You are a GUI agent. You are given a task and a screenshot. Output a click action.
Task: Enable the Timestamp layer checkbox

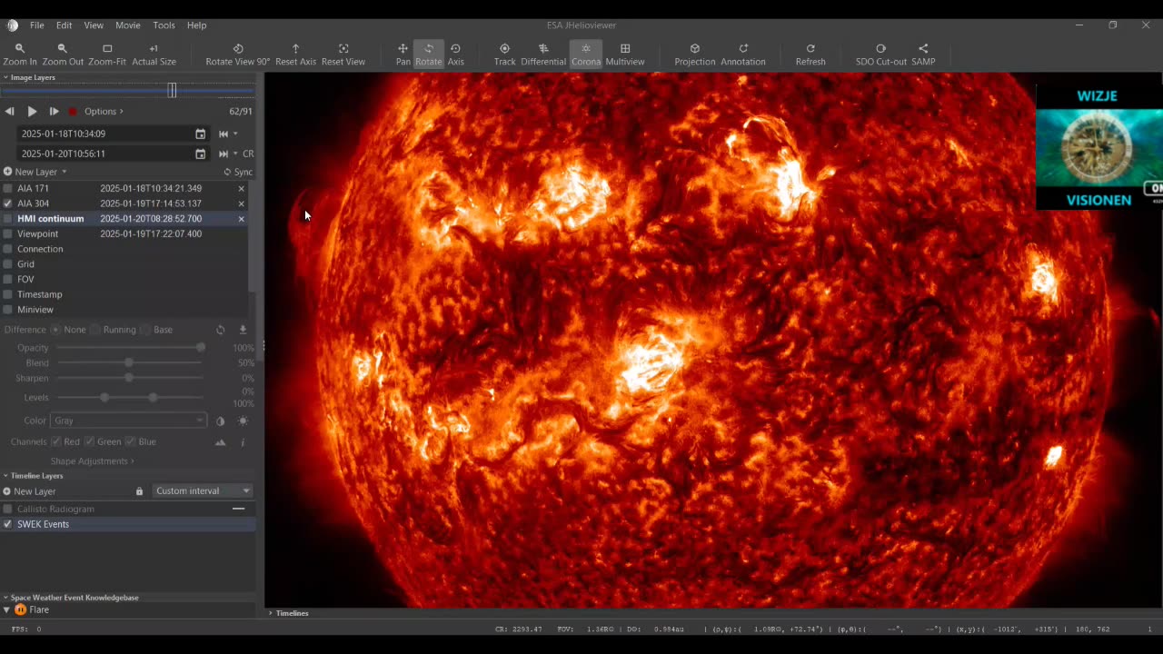click(8, 294)
